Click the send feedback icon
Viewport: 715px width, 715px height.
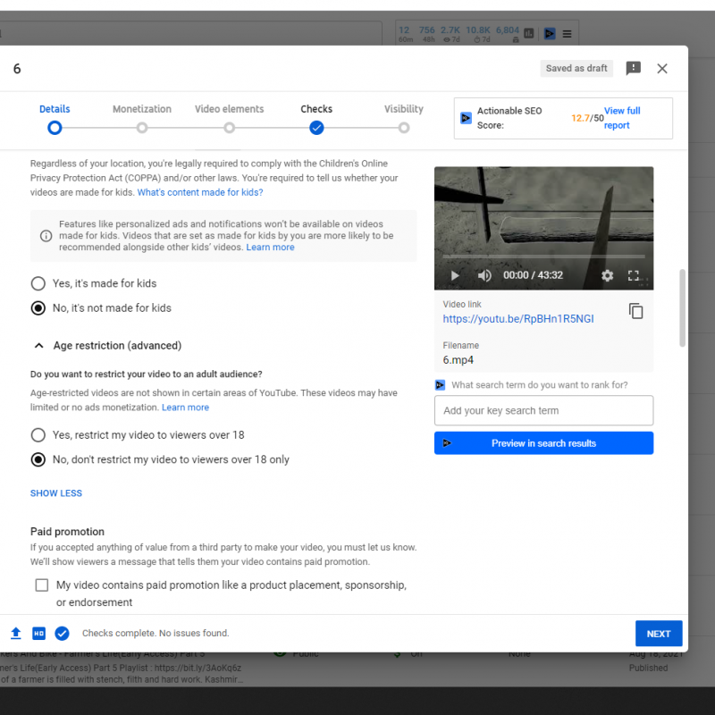[633, 69]
